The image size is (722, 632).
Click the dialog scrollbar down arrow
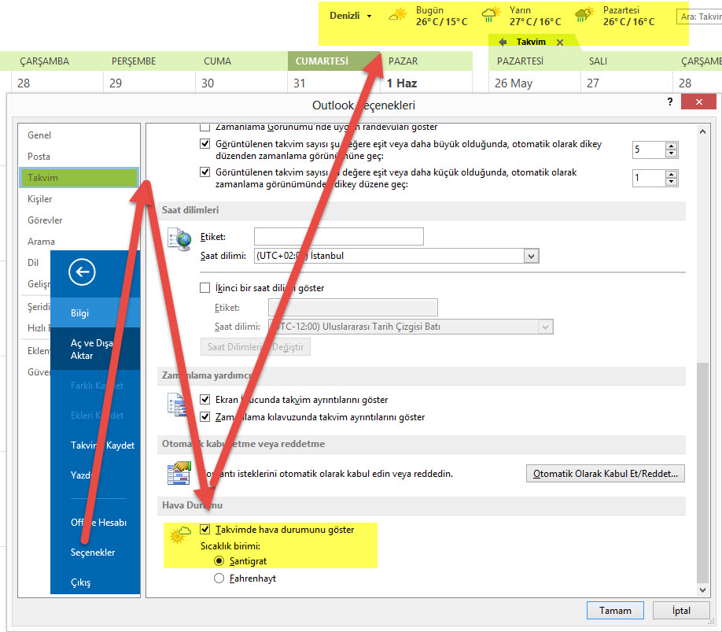coord(702,589)
